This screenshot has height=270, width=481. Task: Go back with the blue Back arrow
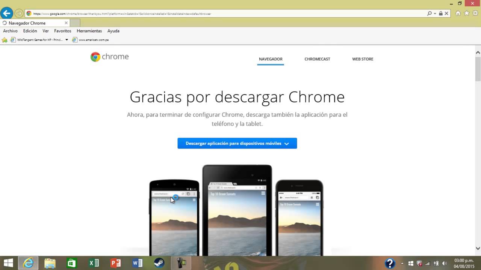(7, 13)
